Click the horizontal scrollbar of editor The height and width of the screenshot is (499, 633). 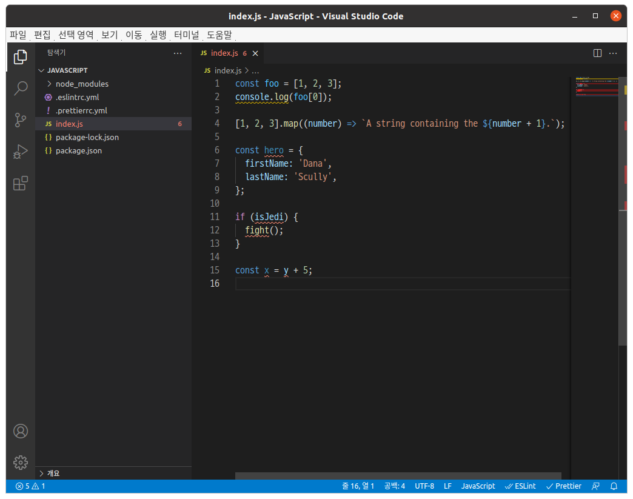tap(398, 475)
